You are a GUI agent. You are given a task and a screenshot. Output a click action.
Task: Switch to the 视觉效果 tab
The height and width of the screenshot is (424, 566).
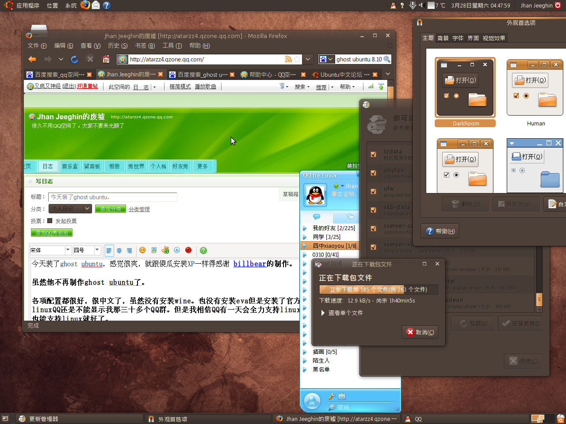pos(494,38)
